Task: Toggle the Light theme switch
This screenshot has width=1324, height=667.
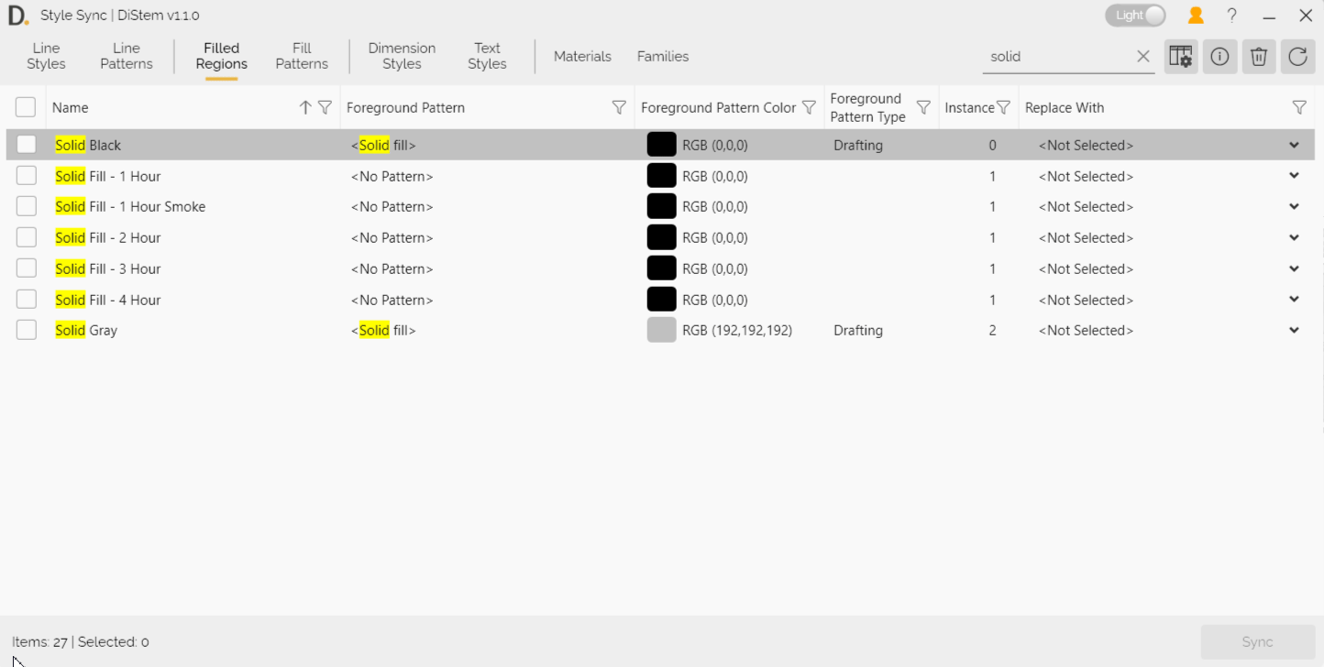Action: click(x=1135, y=16)
